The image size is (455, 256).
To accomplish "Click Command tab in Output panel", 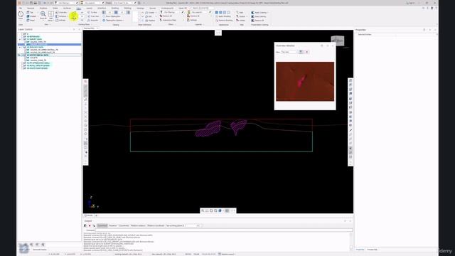I will coord(102,225).
